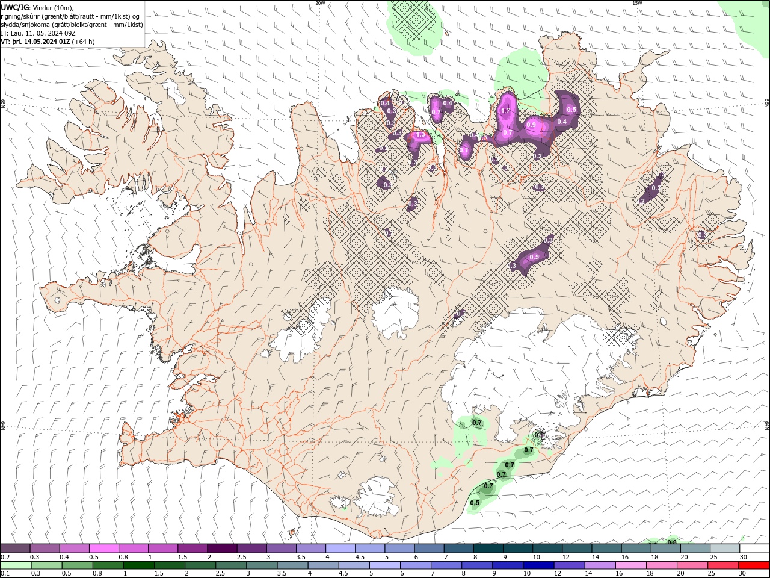Select the 'IT: Lau. 11. 05. 2024 09Z' line

click(39, 33)
